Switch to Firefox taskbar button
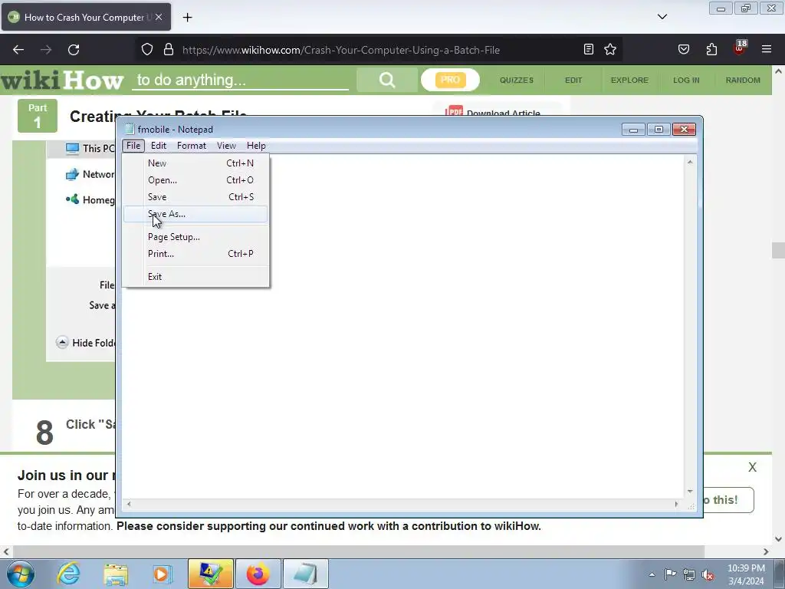785x589 pixels. coord(258,574)
